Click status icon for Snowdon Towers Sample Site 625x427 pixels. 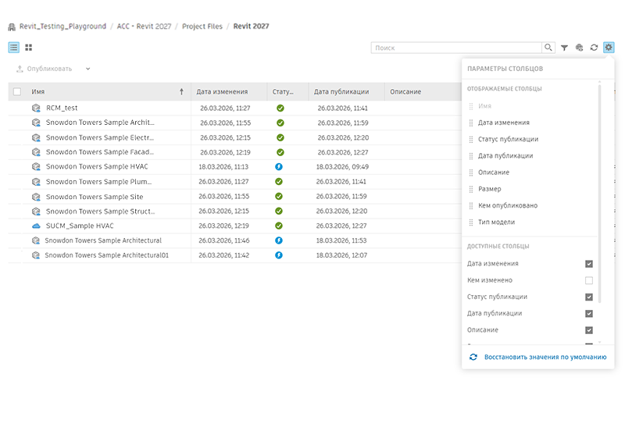[x=279, y=196]
